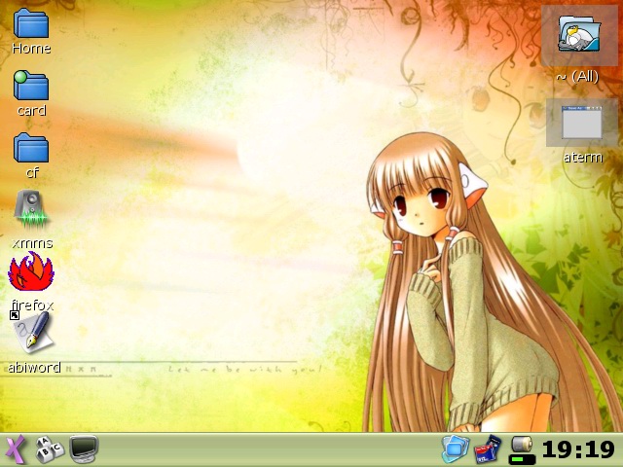This screenshot has height=467, width=623.
Task: Click the 'aterm' label text
Action: (x=582, y=158)
